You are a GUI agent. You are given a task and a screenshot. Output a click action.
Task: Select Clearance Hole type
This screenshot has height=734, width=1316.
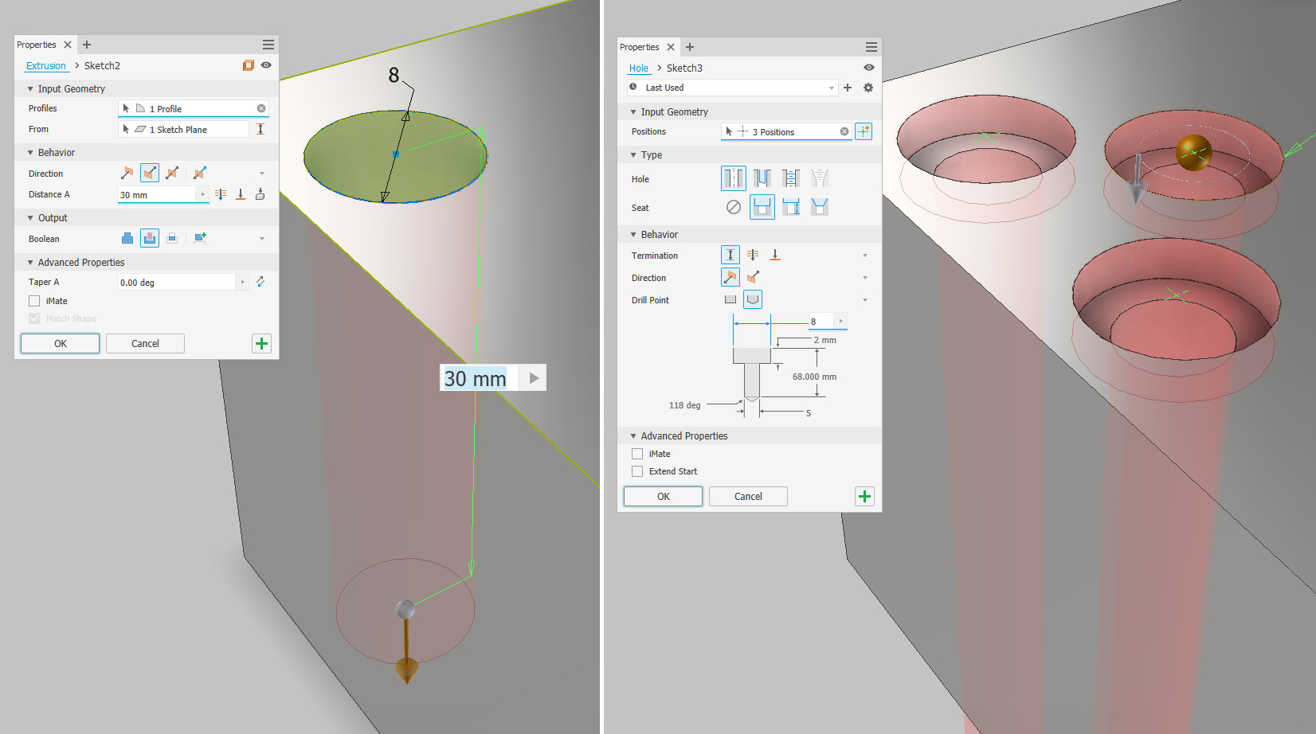762,178
